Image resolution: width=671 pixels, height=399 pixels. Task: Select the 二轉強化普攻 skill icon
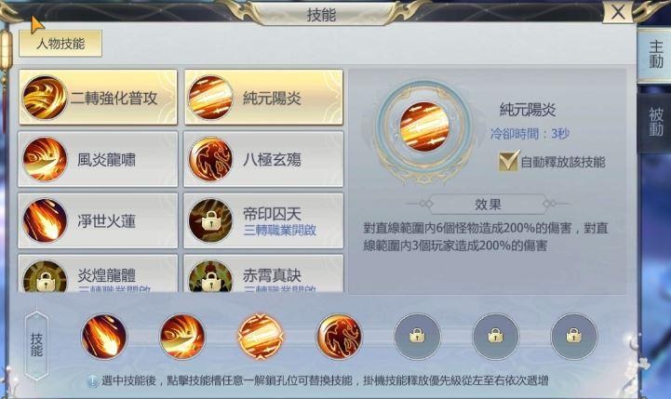(45, 98)
